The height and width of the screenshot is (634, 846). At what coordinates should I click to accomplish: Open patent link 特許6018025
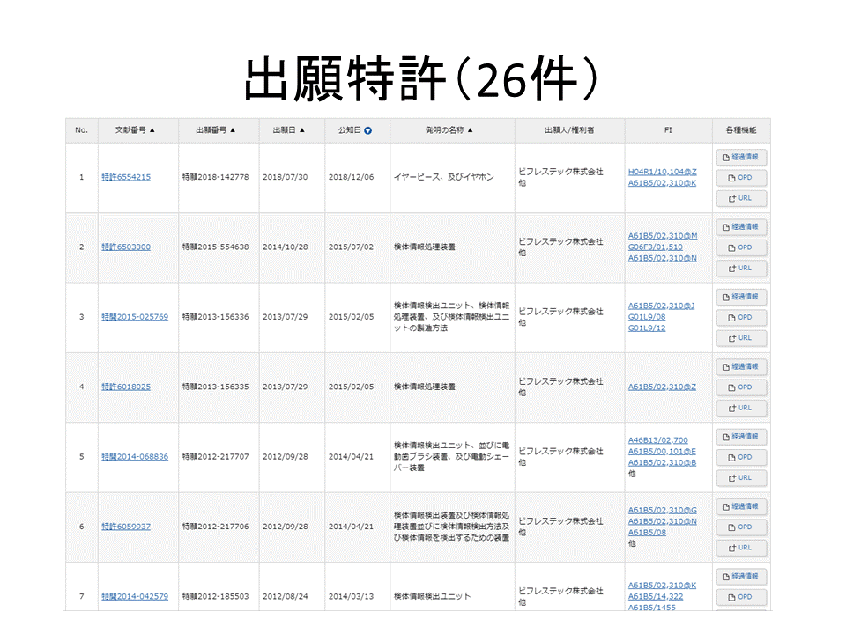point(125,387)
